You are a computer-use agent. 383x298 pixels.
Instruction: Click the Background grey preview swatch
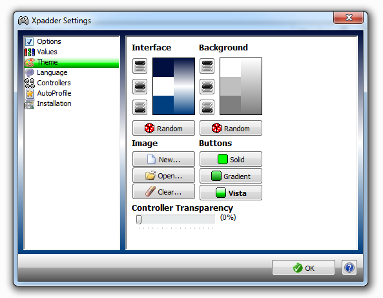tap(241, 86)
